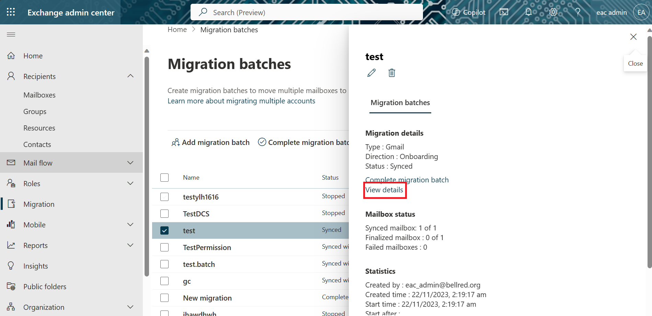Collapse the Recipients section
The height and width of the screenshot is (316, 652).
coord(130,76)
